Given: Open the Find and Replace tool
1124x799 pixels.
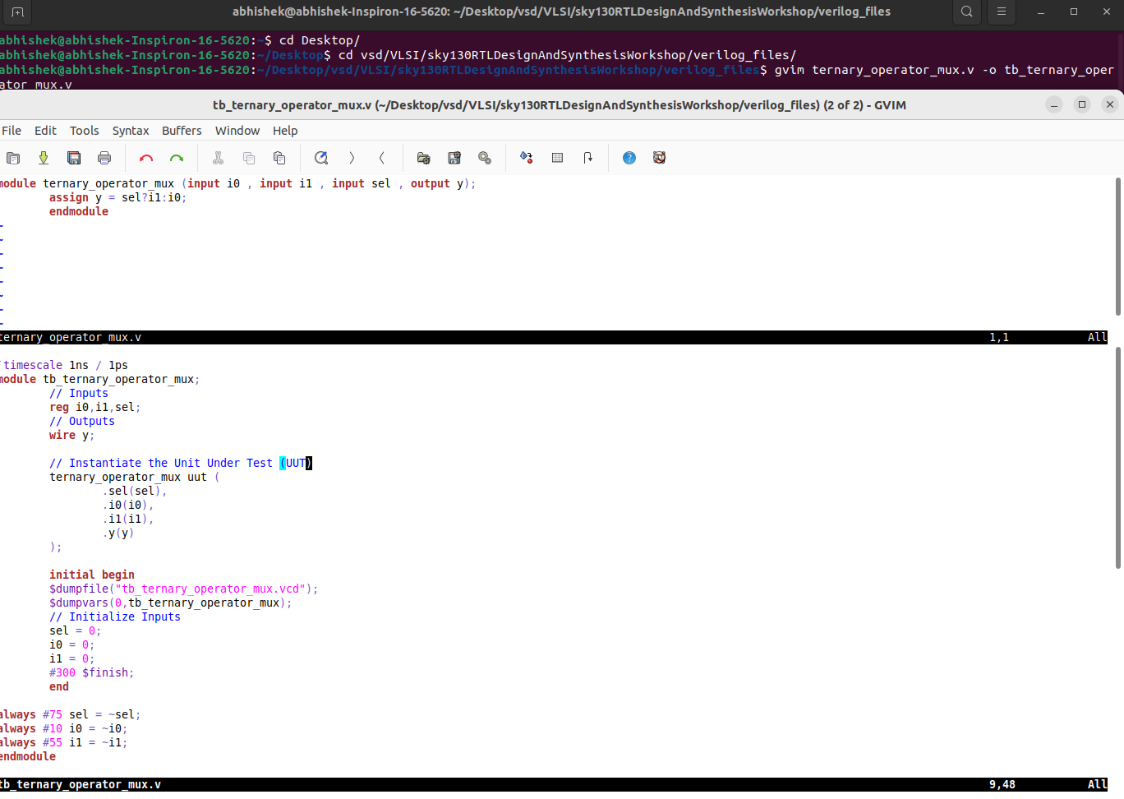Looking at the screenshot, I should coord(320,157).
